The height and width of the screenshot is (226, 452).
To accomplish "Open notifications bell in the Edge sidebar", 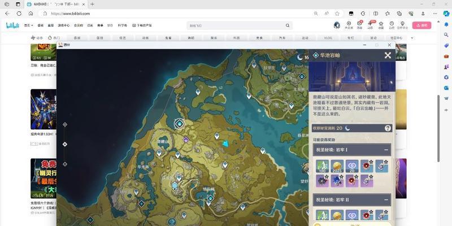I will [446, 25].
